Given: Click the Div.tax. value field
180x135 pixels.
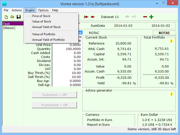Looking at the screenshot, I should click(x=67, y=65).
